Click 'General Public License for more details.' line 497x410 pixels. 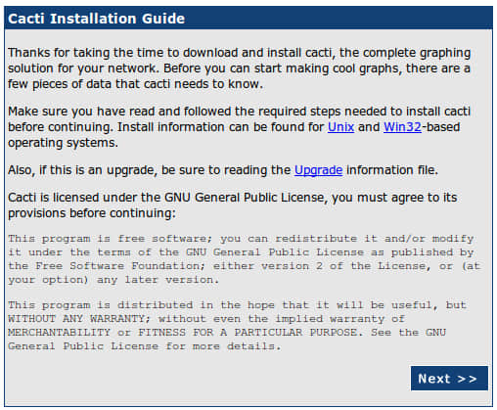click(144, 346)
